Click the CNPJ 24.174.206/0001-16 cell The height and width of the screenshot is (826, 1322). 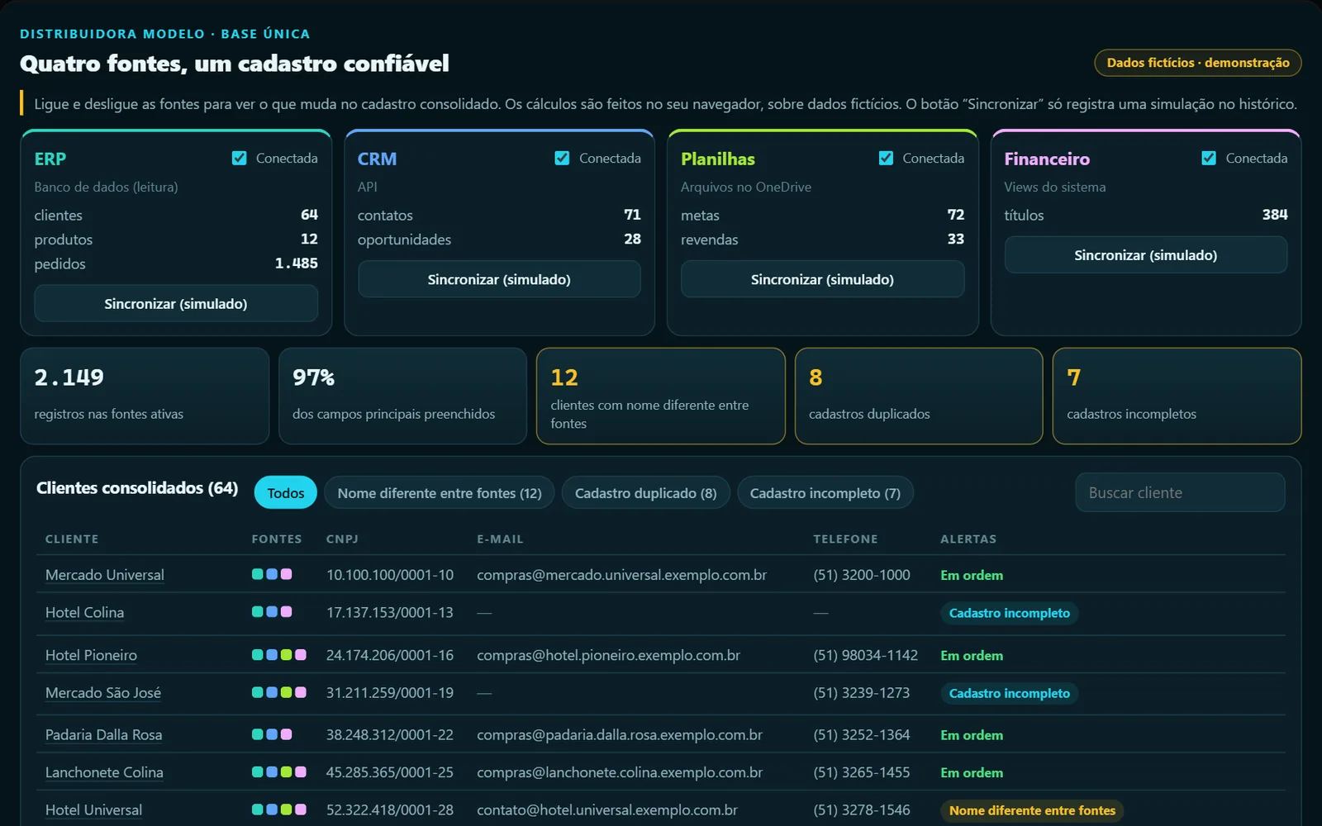pos(390,655)
